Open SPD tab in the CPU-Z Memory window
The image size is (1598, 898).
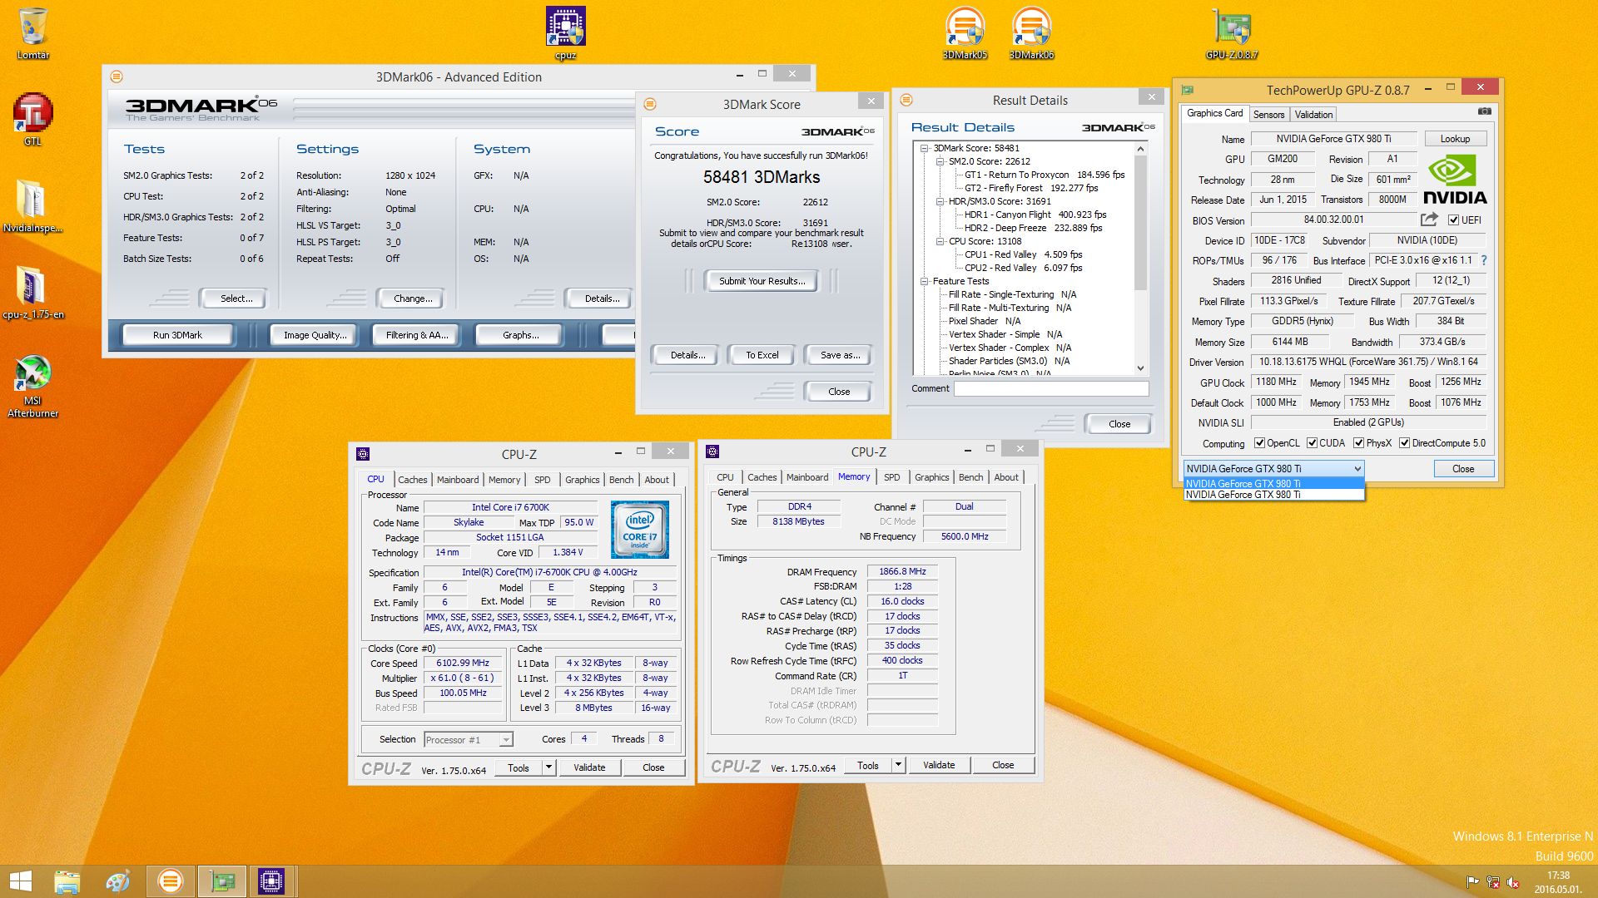(891, 477)
